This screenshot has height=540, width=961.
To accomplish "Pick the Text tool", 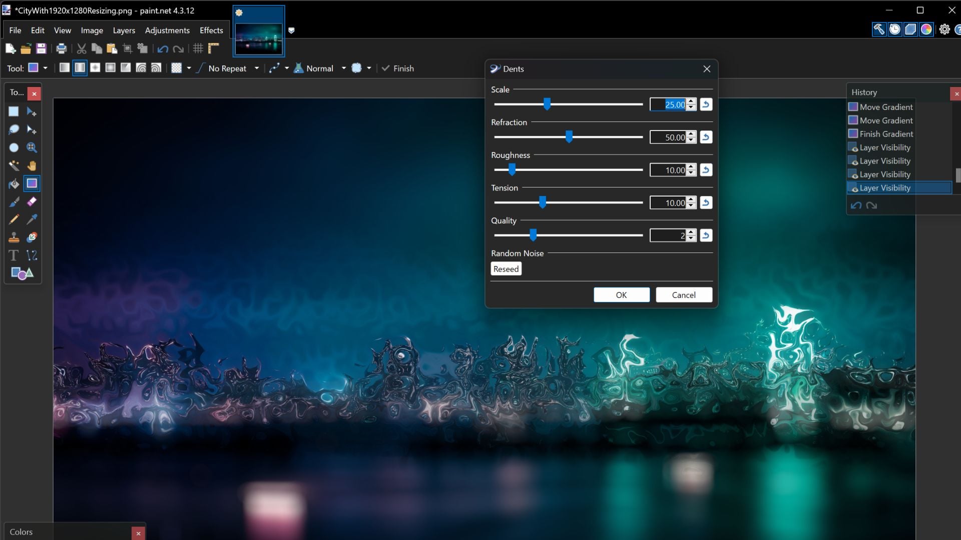I will (x=14, y=255).
